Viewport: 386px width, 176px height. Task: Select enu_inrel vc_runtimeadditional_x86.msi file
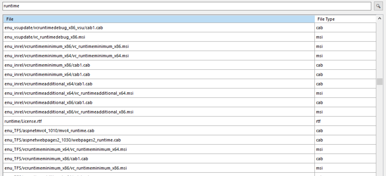click(x=69, y=112)
